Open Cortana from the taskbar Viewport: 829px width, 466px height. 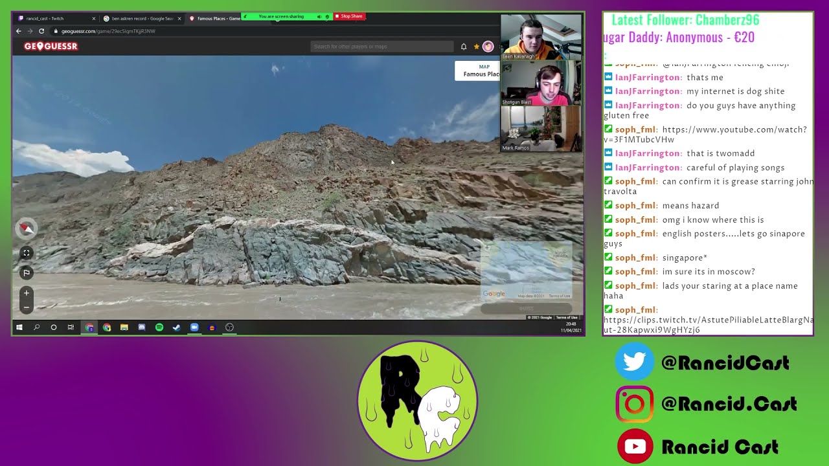tap(54, 327)
